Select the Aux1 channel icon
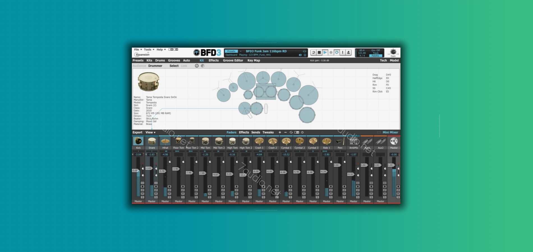533x252 pixels. (367, 141)
